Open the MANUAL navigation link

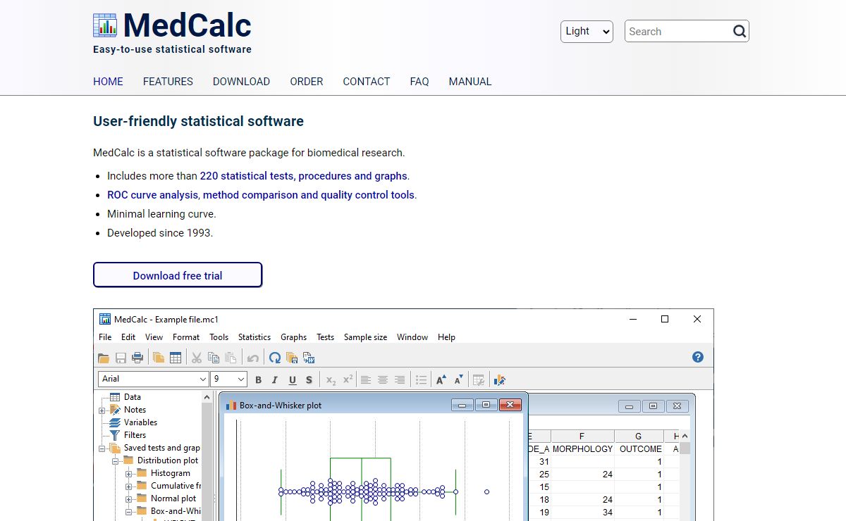(x=470, y=82)
